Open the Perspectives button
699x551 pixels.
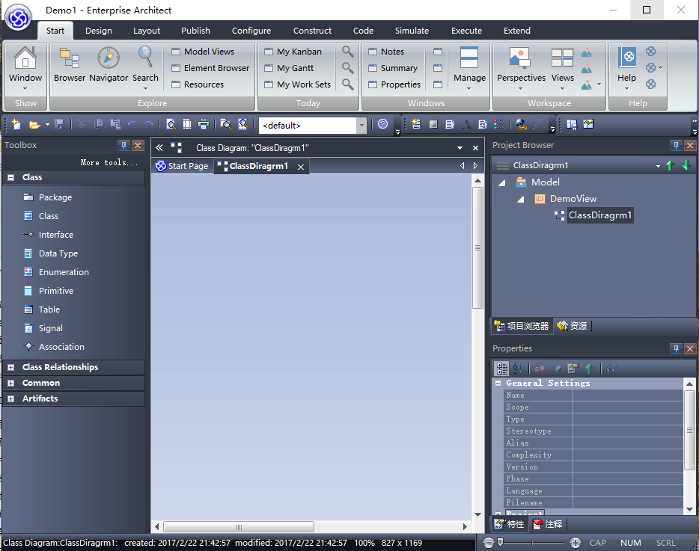click(x=521, y=68)
